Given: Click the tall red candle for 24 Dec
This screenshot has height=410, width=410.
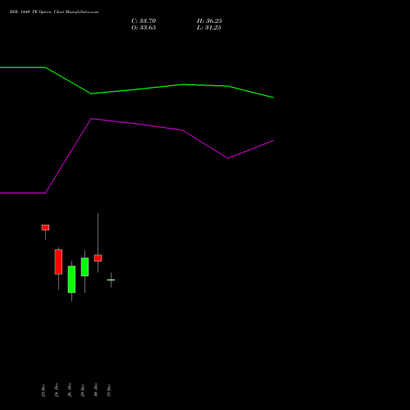Looking at the screenshot, I should point(58,262).
